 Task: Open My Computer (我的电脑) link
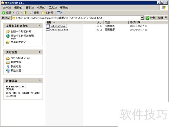(16, 66)
